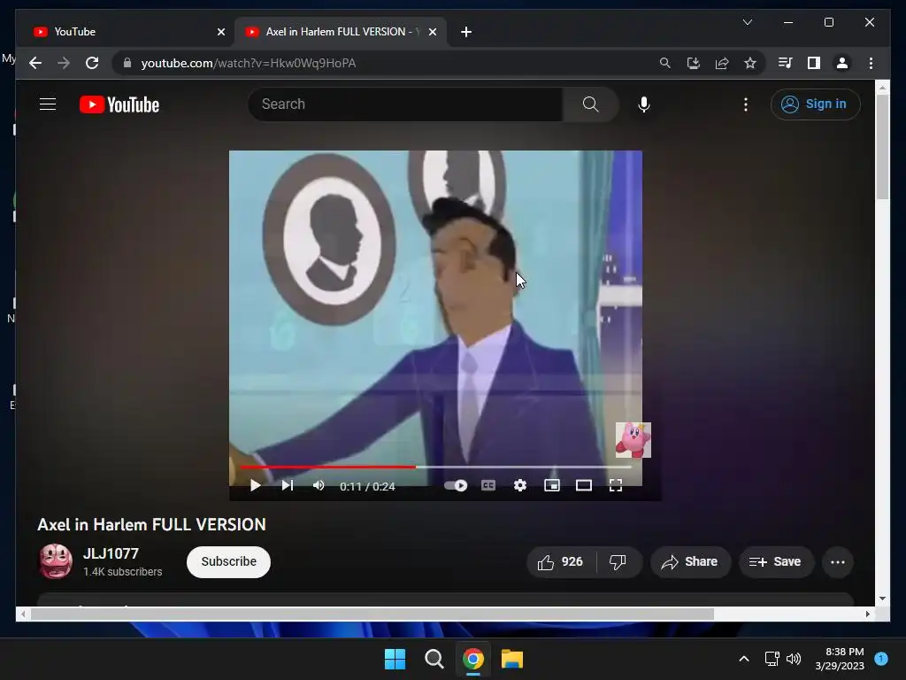Close the Axel in Harlem tab
This screenshot has width=906, height=680.
[432, 32]
